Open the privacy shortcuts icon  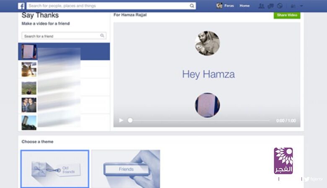(293, 6)
